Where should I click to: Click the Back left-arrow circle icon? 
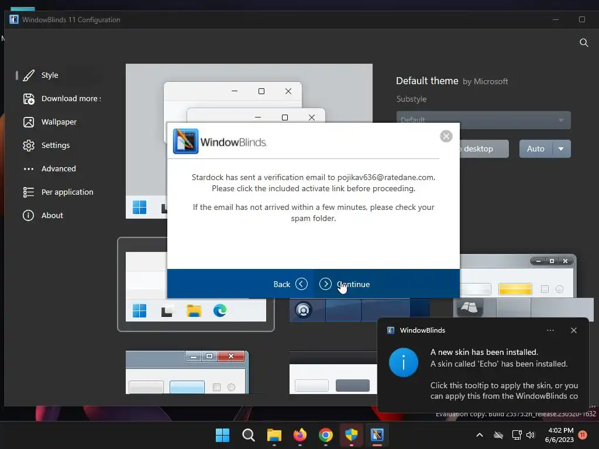tap(301, 284)
